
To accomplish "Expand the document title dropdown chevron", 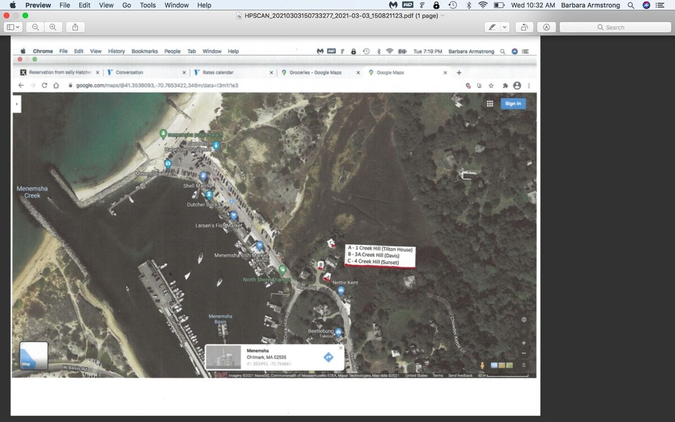I will point(443,16).
